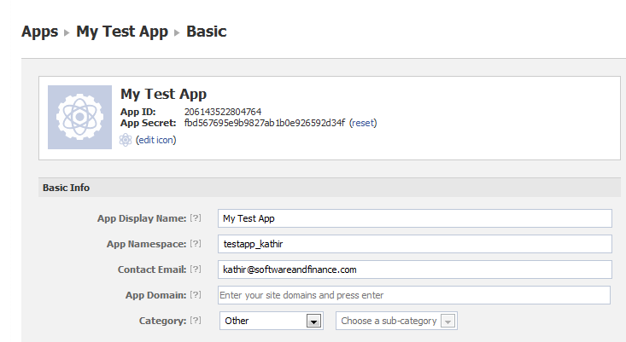
Task: Select the Contact Email input box
Action: (415, 270)
